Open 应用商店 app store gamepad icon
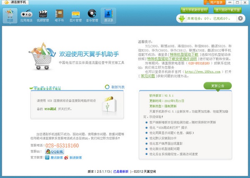 (26, 15)
